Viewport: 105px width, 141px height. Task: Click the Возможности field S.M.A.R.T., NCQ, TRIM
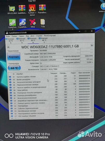coord(67,69)
